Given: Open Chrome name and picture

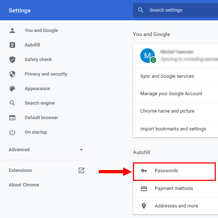Looking at the screenshot, I should tap(175, 111).
